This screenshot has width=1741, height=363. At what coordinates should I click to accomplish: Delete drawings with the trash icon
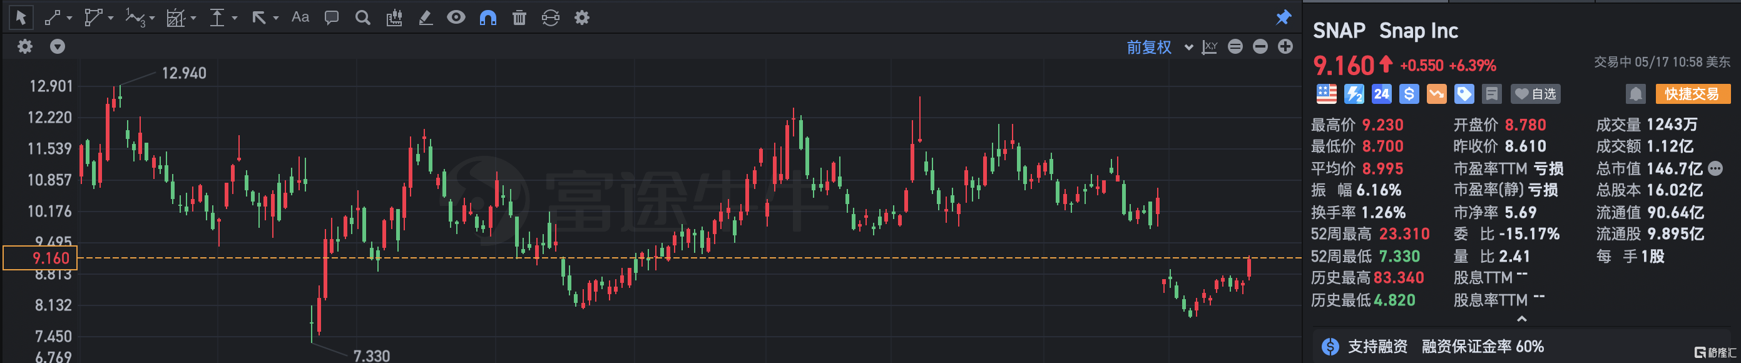[519, 18]
